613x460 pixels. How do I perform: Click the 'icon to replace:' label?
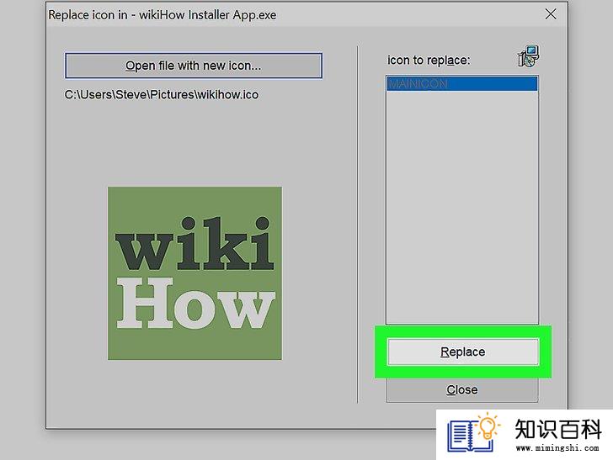(x=429, y=61)
